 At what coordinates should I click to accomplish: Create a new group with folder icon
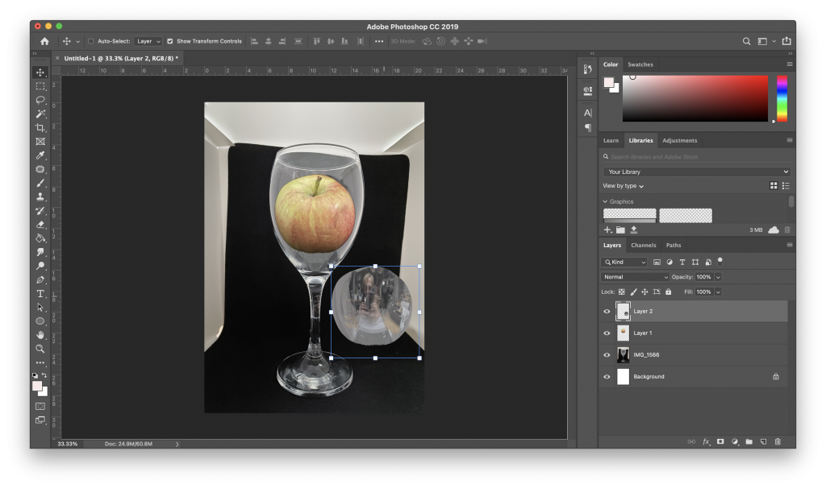point(749,441)
